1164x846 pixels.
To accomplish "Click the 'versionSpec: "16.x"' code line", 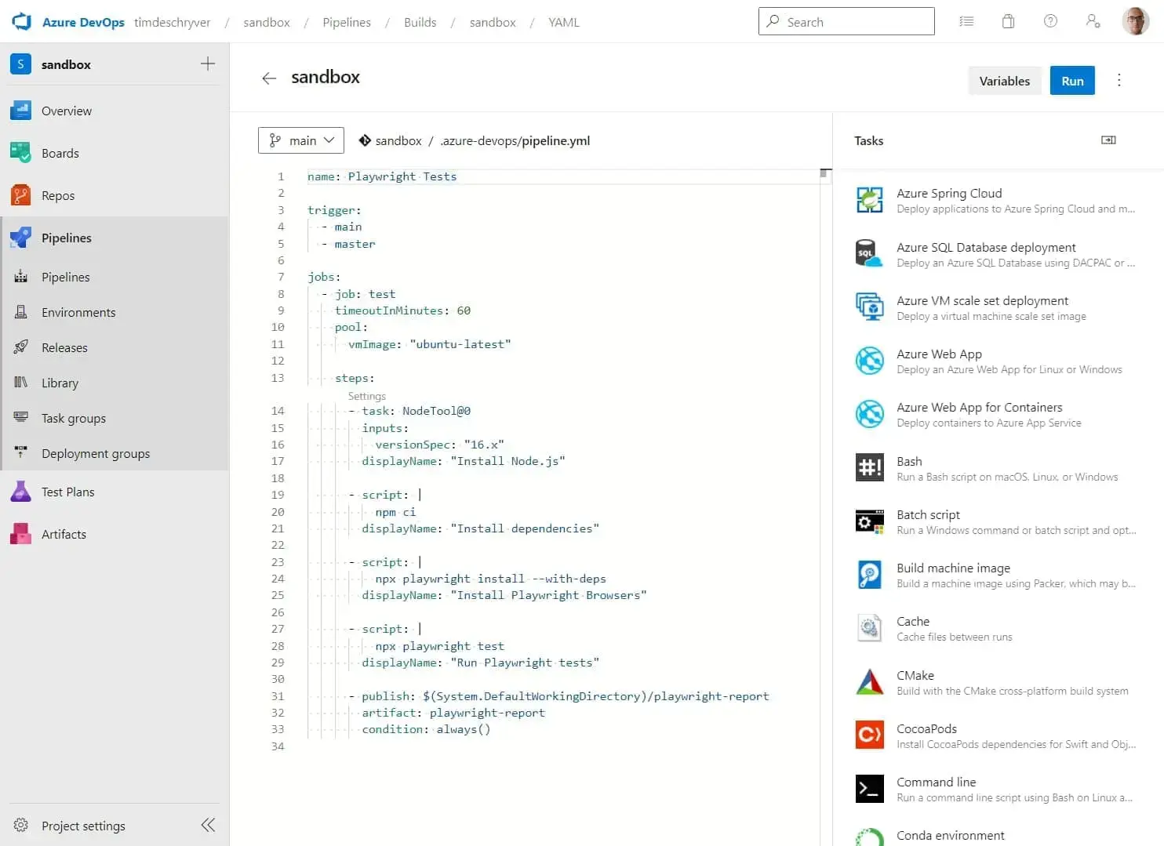I will click(439, 445).
